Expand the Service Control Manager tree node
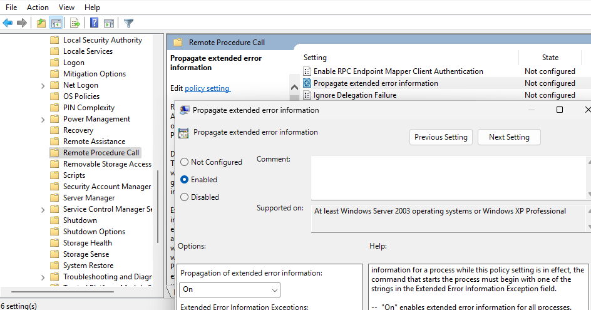Screen dimensions: 591x310 (43, 210)
